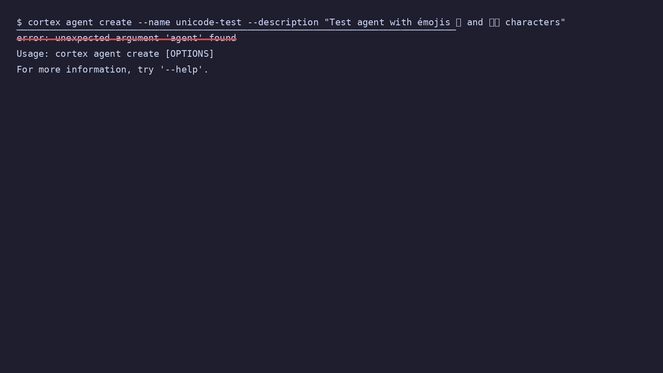Screen dimensions: 663x373
Task: Click the word unexpected in the error line
Action: [82, 38]
